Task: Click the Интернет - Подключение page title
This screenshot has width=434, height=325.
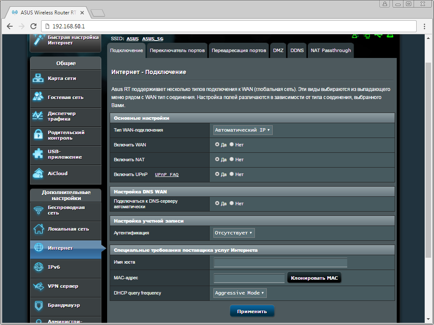Action: (x=149, y=72)
